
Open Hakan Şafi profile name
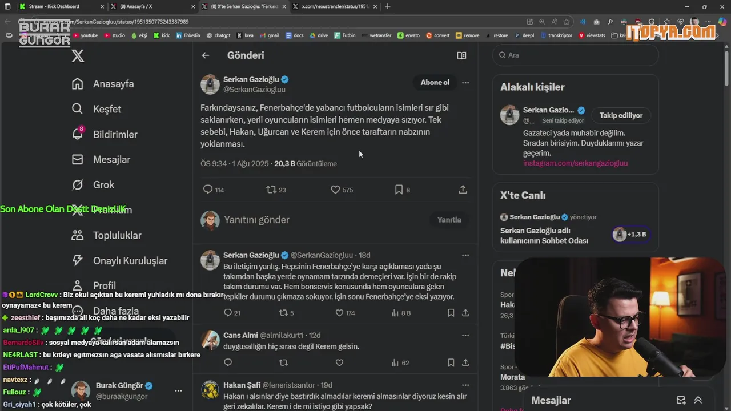coord(242,385)
